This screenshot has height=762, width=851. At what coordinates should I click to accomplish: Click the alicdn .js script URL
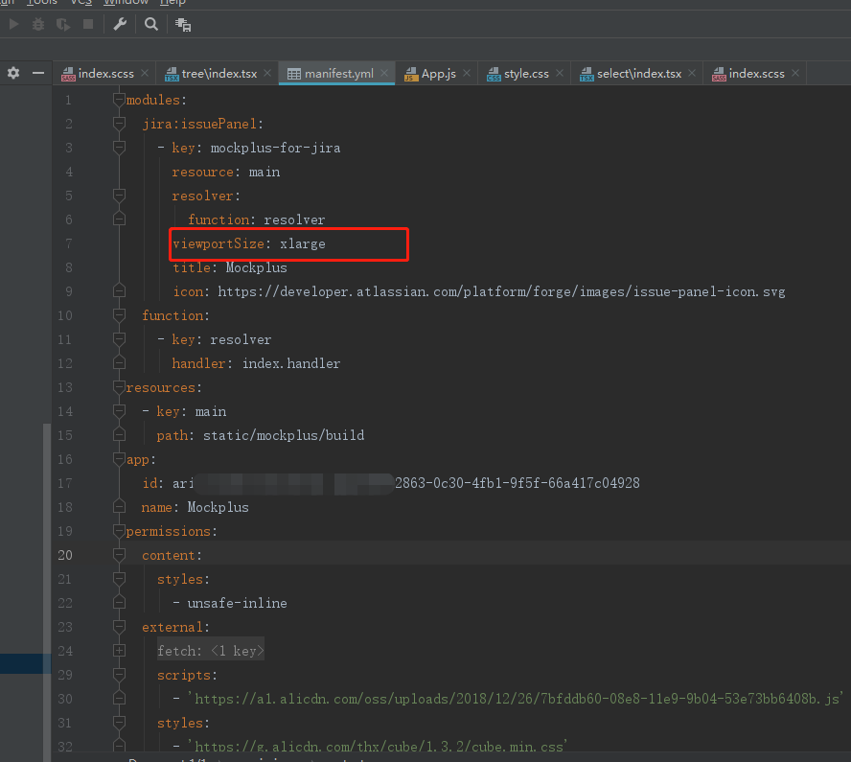(x=516, y=699)
